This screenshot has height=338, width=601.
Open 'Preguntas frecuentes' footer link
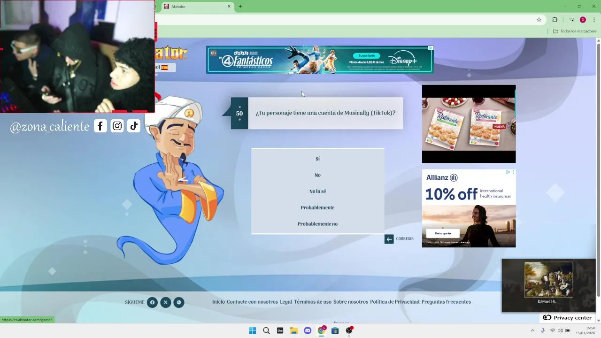[446, 302]
